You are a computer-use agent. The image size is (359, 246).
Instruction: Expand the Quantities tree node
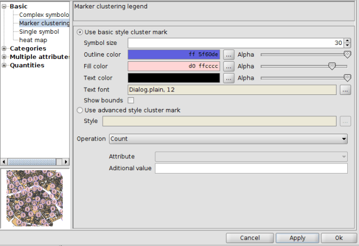[x=4, y=65]
